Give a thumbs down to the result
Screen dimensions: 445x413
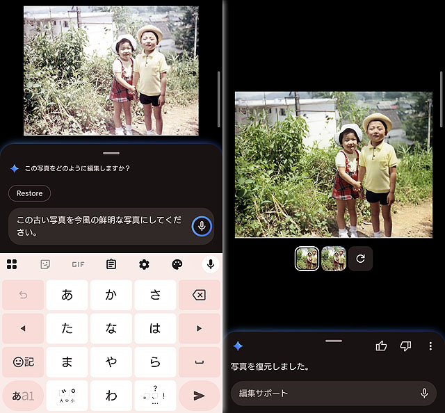pyautogui.click(x=405, y=346)
